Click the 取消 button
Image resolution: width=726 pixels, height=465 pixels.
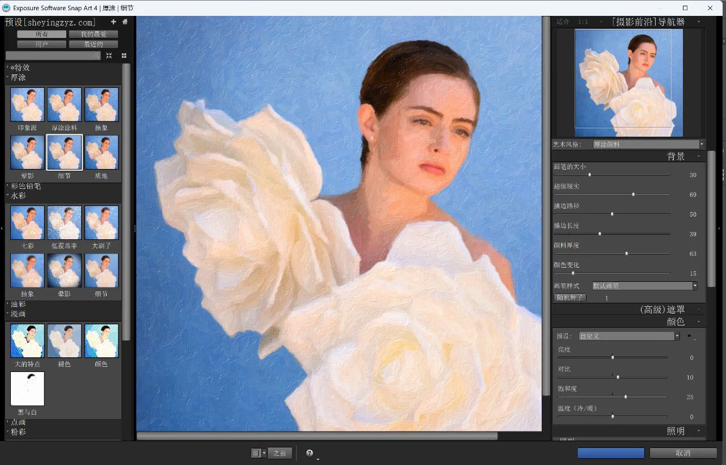point(683,453)
